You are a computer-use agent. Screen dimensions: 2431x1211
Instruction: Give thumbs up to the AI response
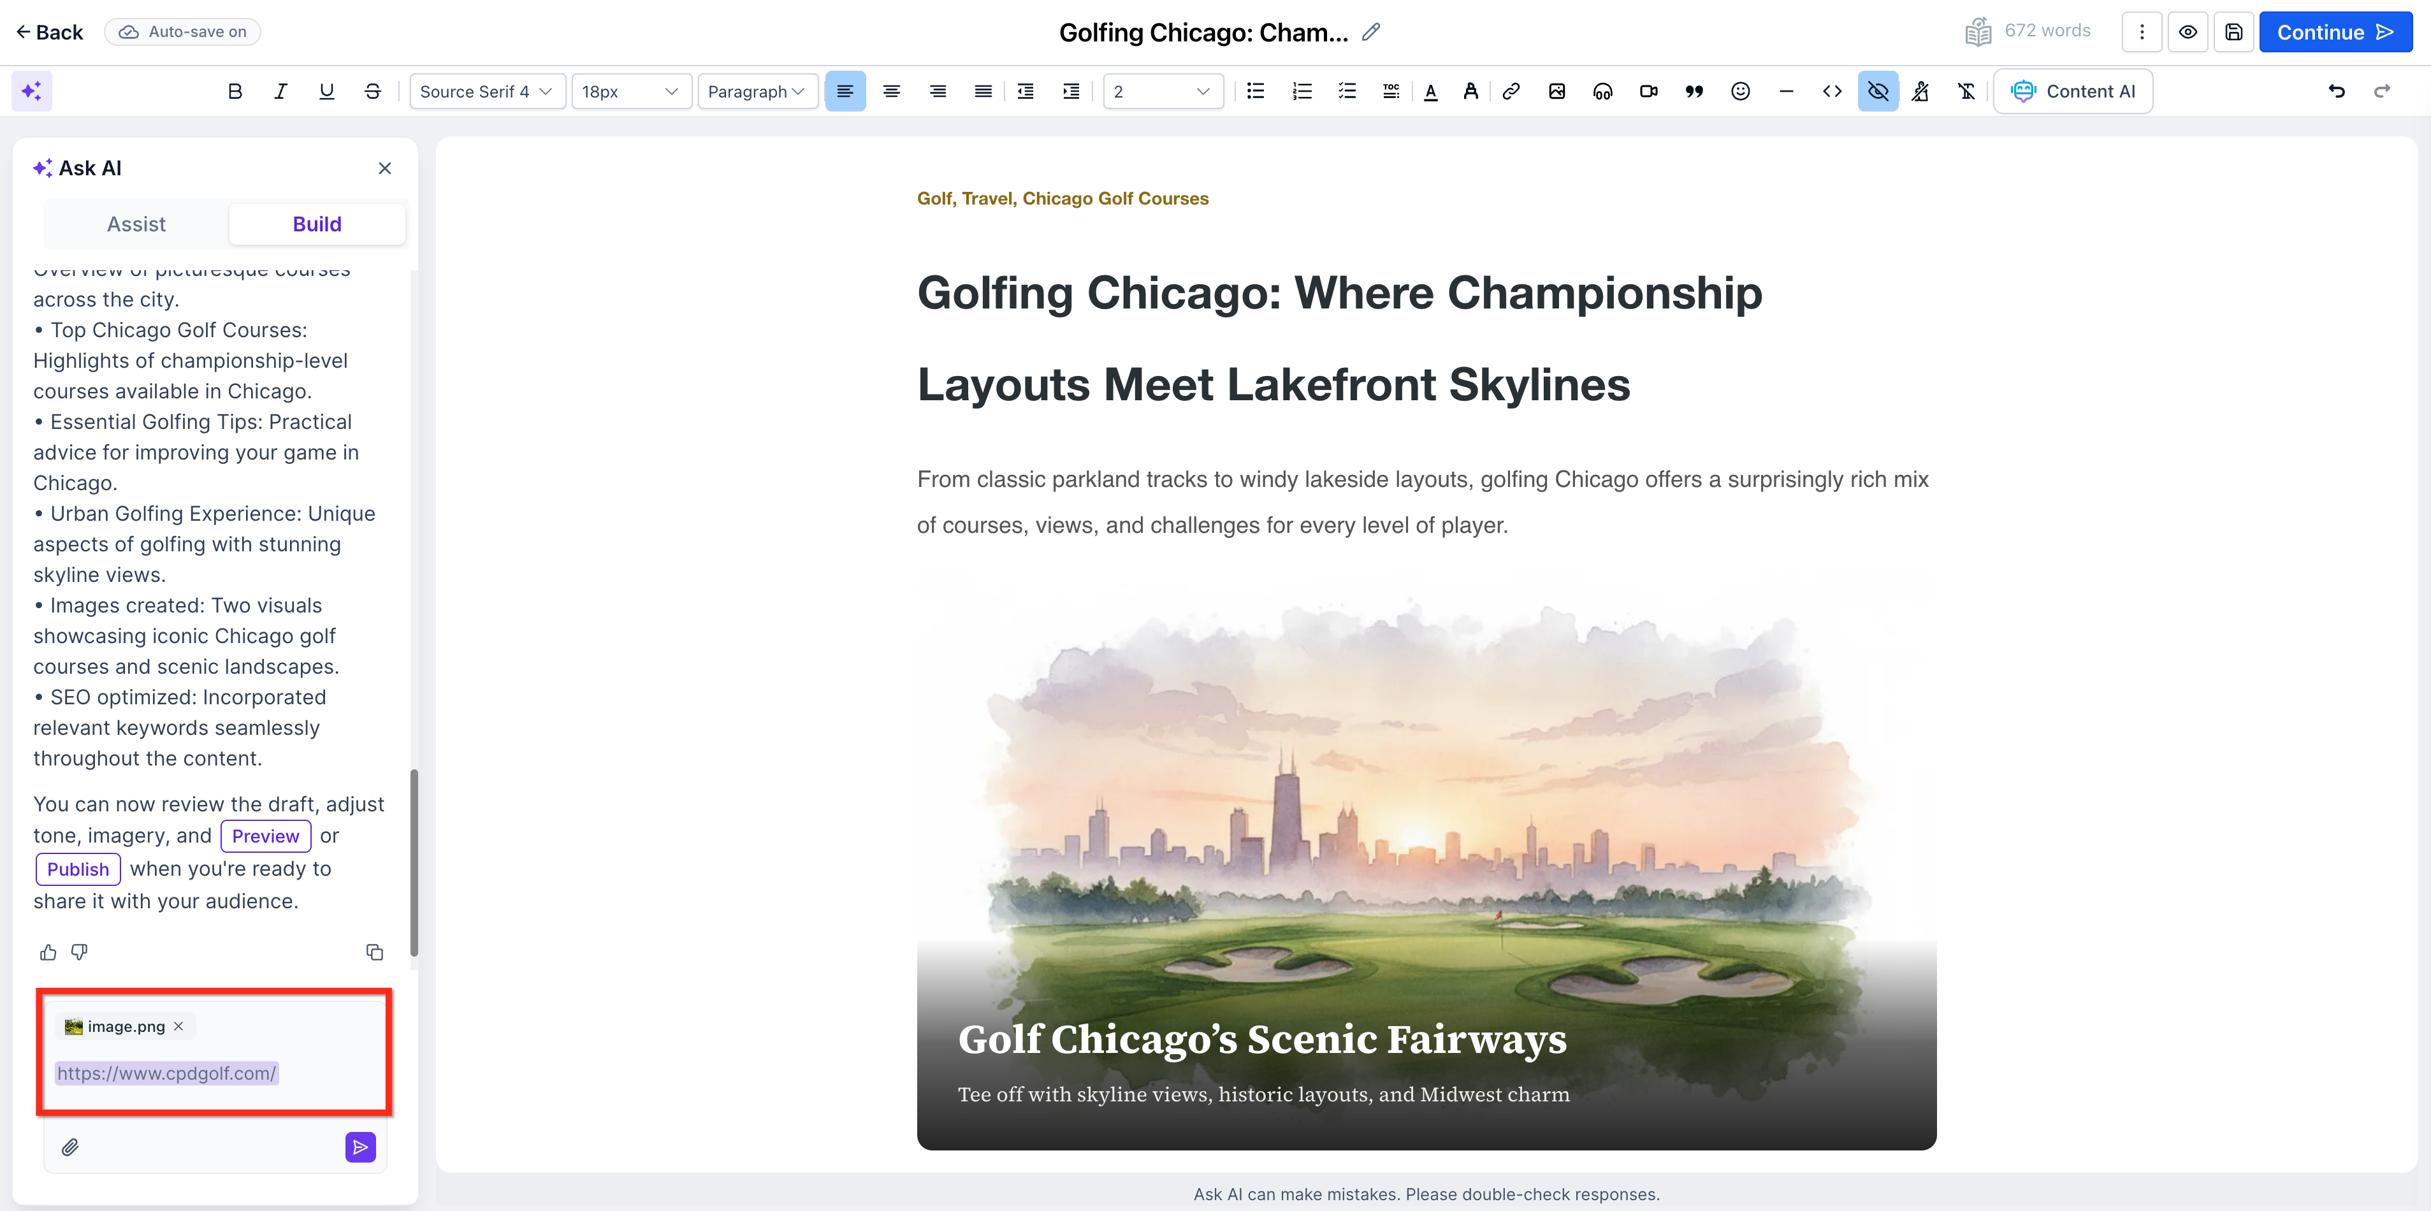48,952
